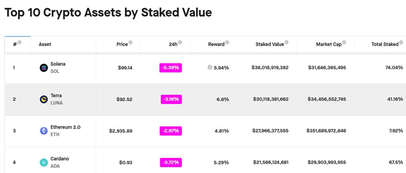Click Solana's -5.39% 24h change badge
The width and height of the screenshot is (406, 173).
170,67
